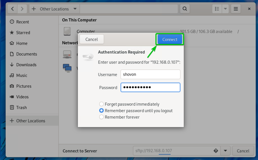Image resolution: width=258 pixels, height=160 pixels.
Task: Click the Starred star icon
Action: (x=12, y=32)
